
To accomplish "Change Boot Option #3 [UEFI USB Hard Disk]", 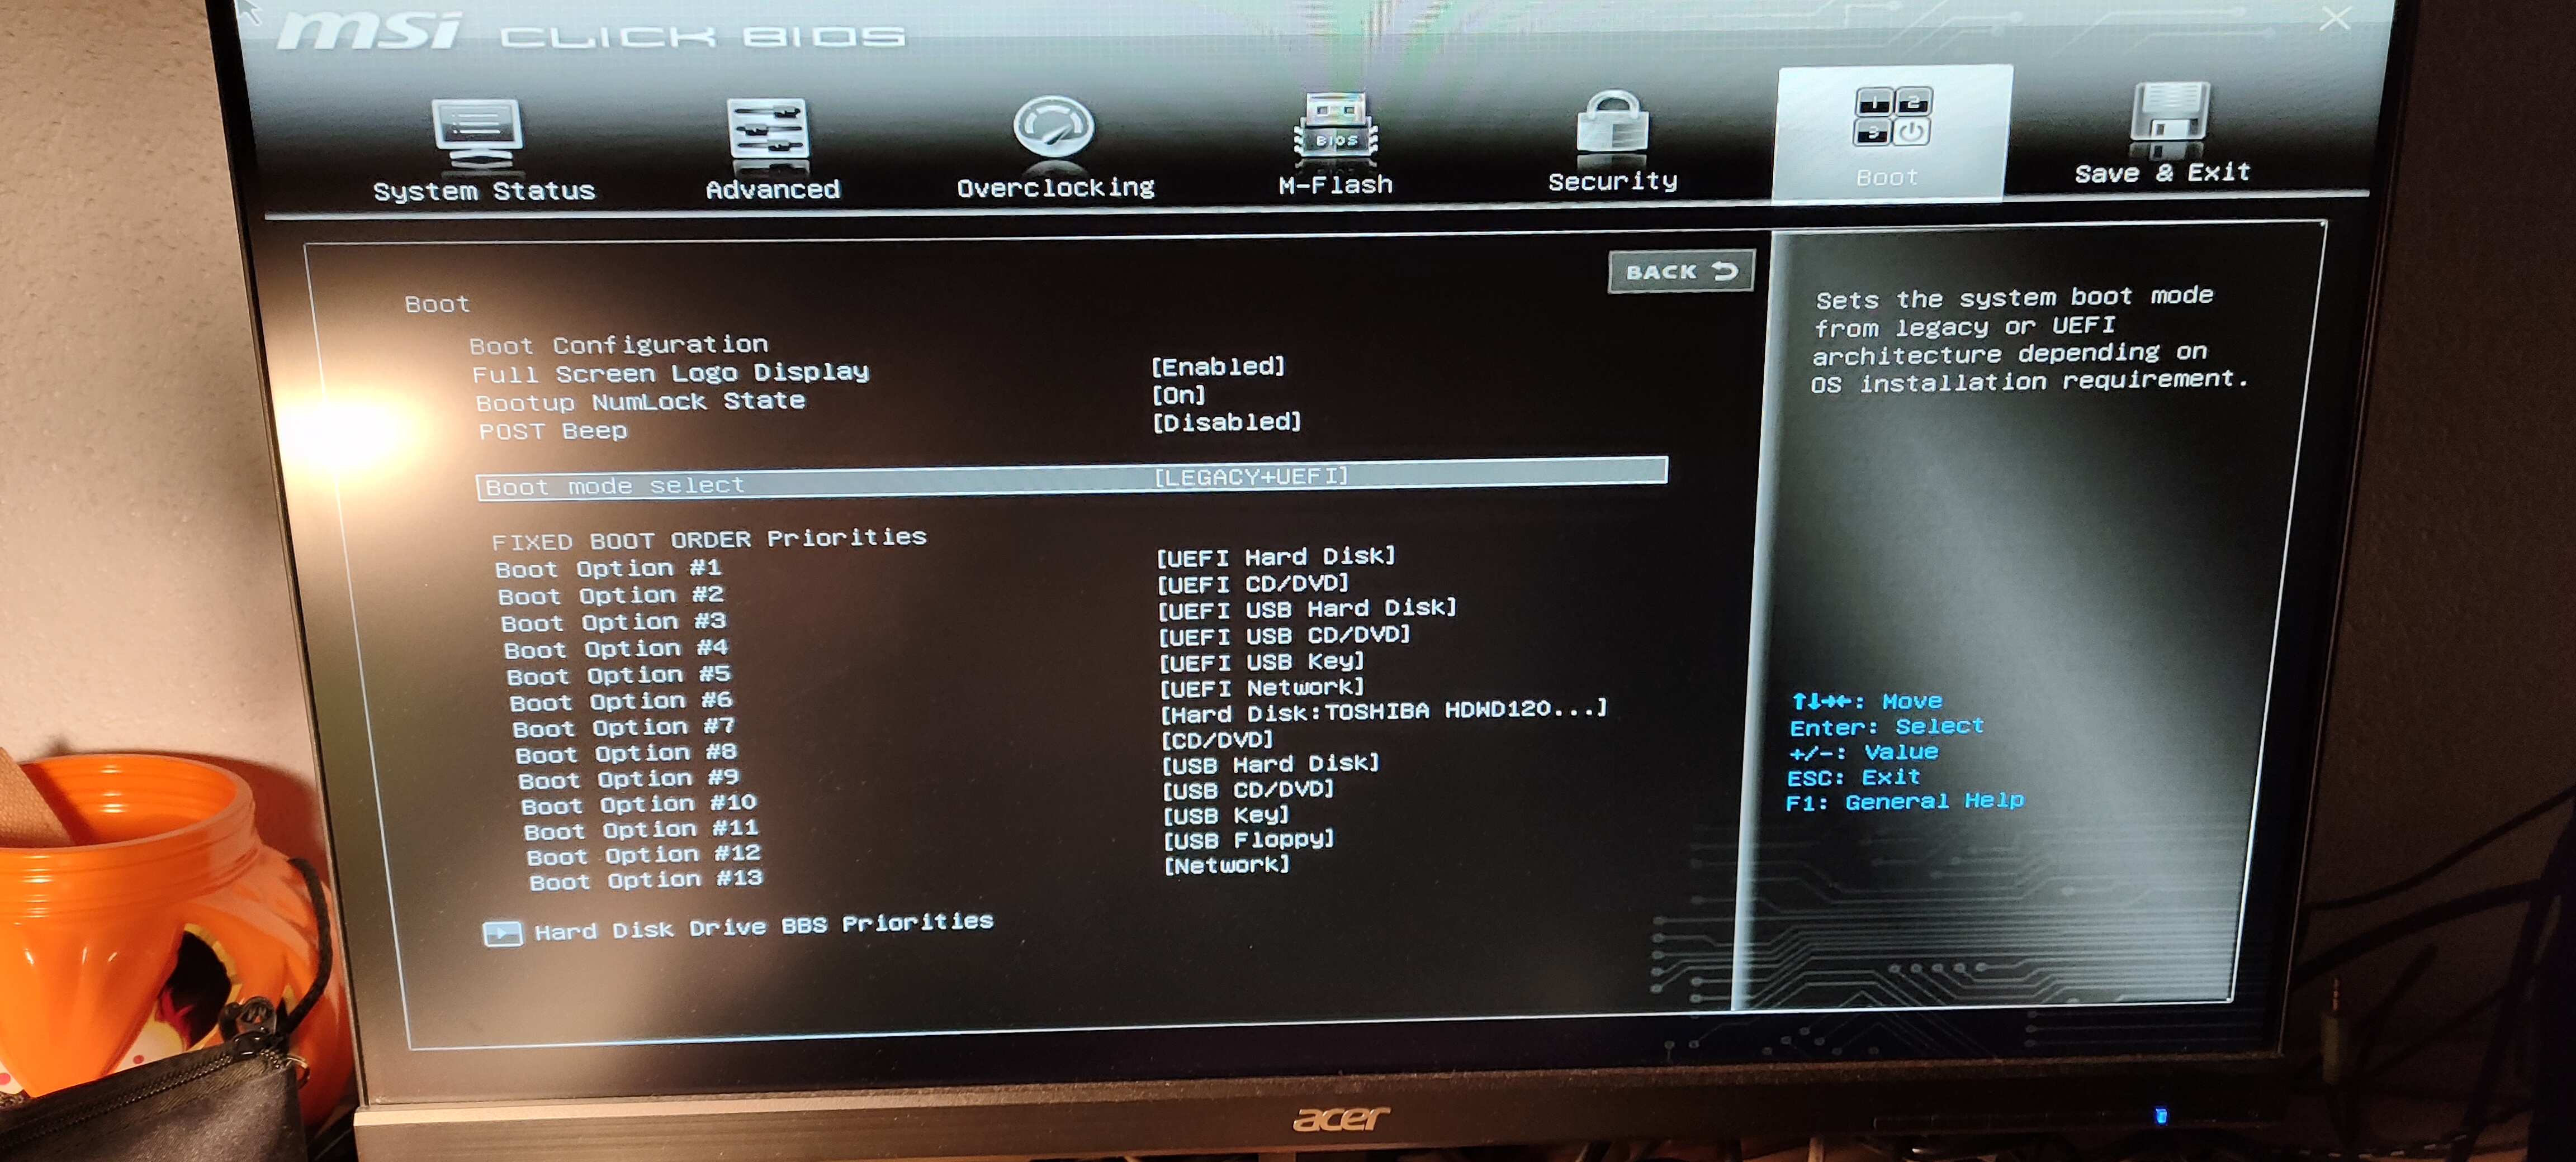I will 1307,608.
